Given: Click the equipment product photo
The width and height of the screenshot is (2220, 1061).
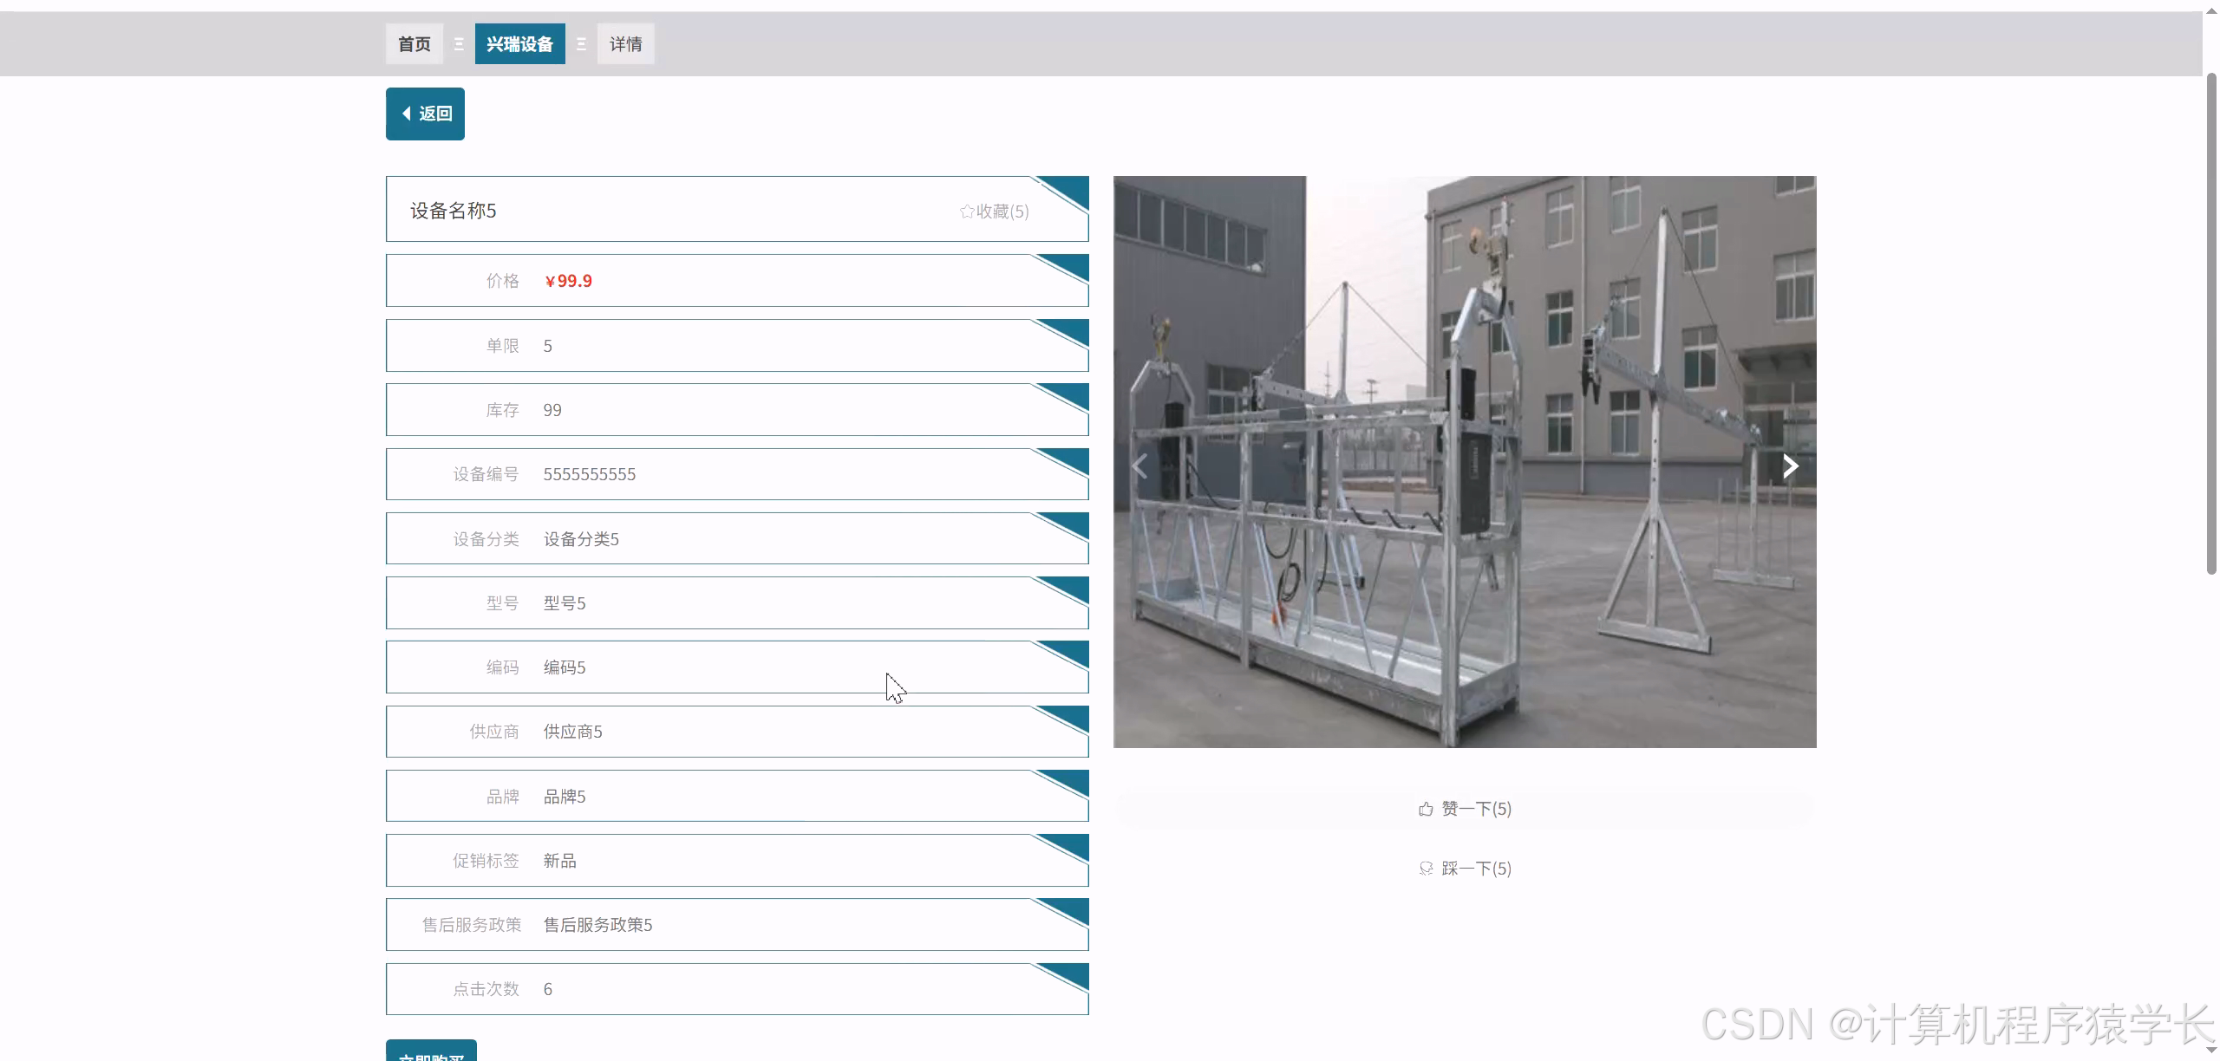Looking at the screenshot, I should (x=1465, y=462).
